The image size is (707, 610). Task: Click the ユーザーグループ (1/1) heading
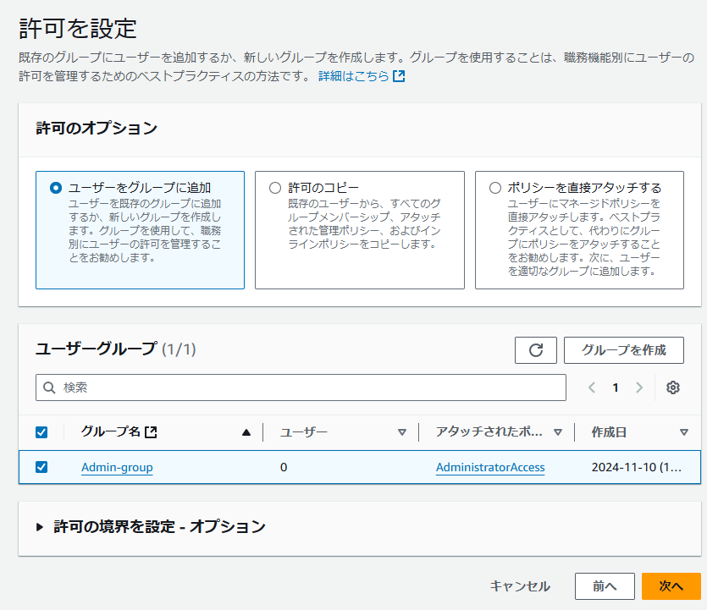click(115, 349)
